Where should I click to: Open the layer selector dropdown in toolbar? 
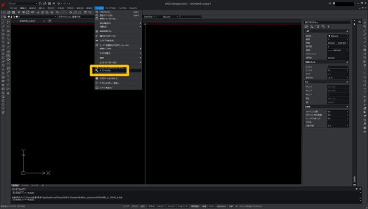[32, 17]
